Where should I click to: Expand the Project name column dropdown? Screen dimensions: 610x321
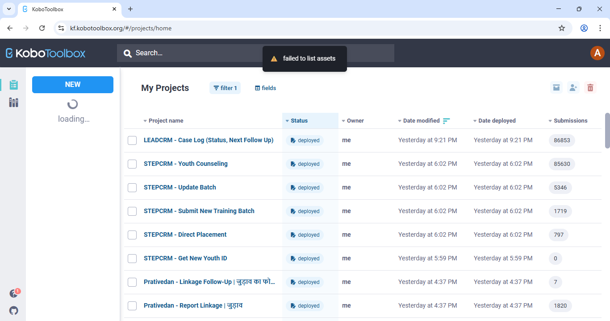[163, 121]
